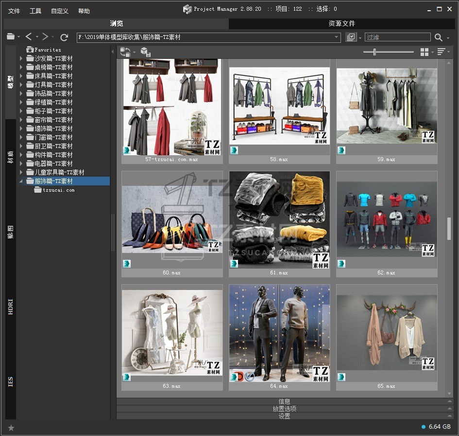Click the 3ds Max file icon under 60.max
Viewport: 459px width, 436px height.
pos(126,264)
